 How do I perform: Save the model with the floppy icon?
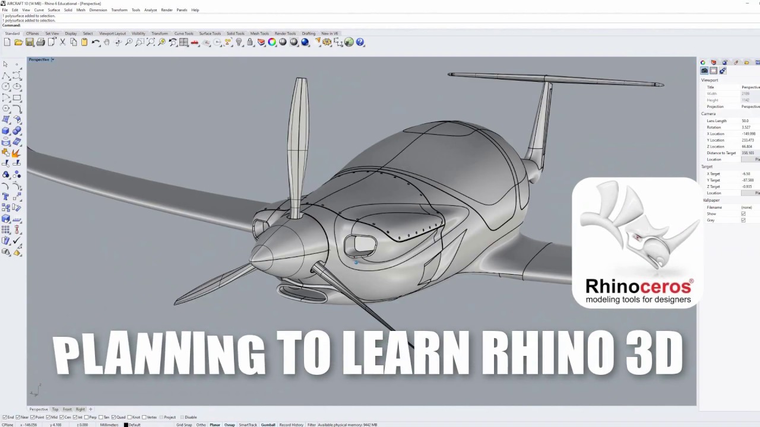coord(29,42)
